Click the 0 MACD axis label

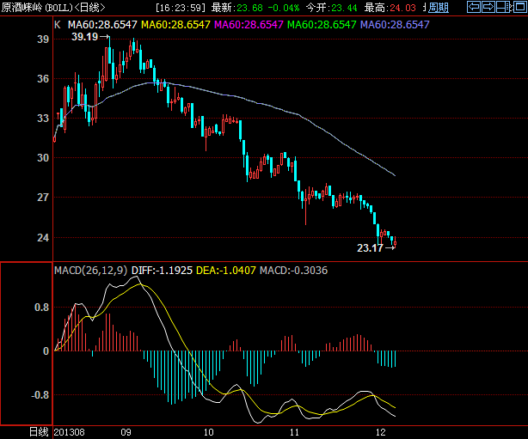46,351
